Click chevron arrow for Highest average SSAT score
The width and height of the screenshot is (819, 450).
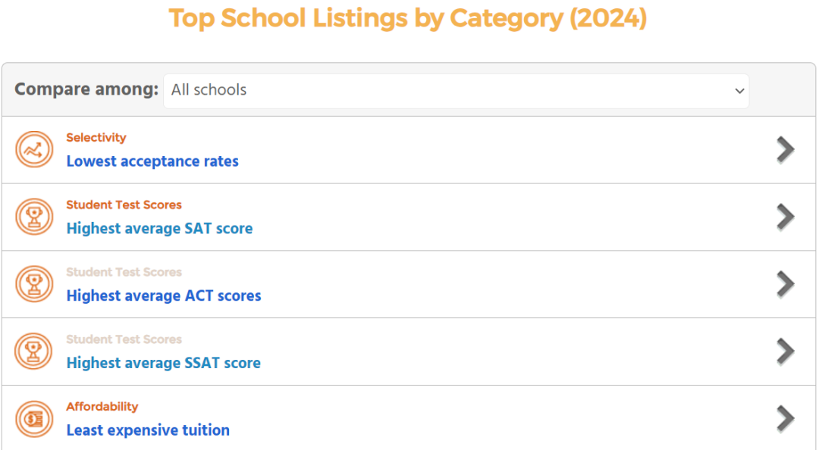(785, 352)
